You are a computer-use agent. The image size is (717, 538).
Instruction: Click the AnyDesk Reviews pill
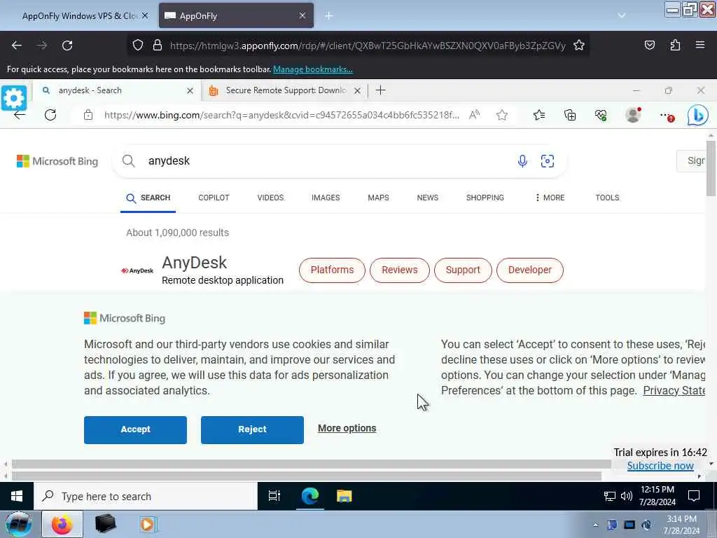(x=399, y=270)
